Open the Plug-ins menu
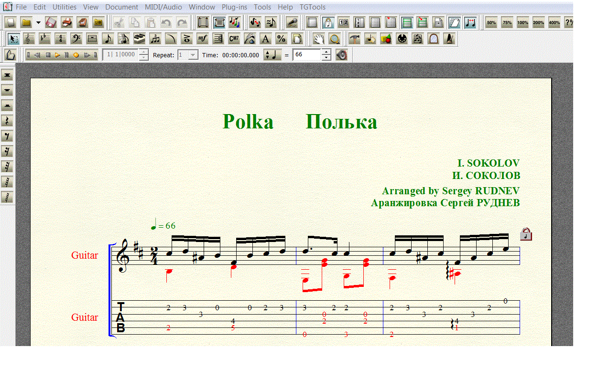 [x=234, y=7]
